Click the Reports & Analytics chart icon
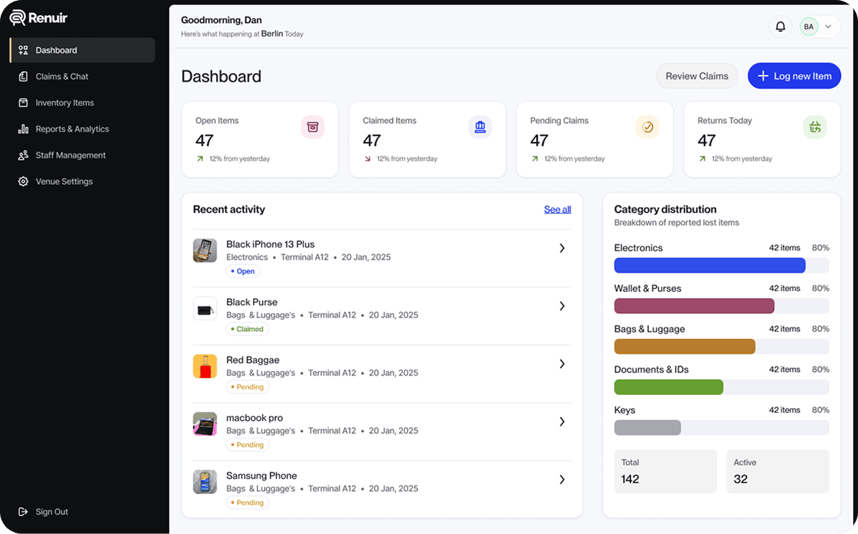The image size is (858, 534). 23,129
